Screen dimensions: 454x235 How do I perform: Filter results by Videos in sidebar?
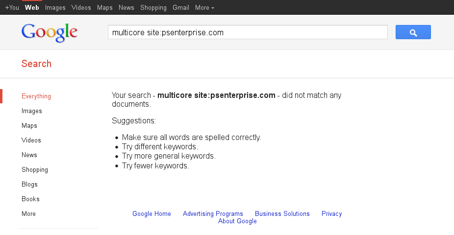(x=31, y=141)
